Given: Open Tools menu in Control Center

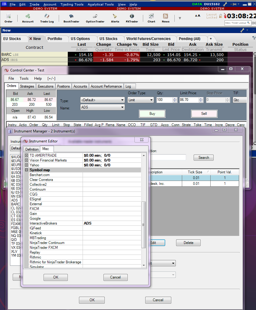Looking at the screenshot, I should (x=24, y=78).
